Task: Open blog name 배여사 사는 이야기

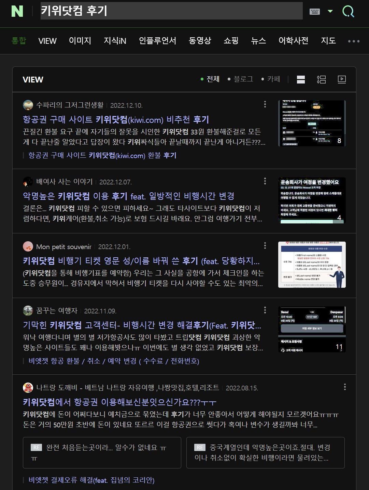Action: point(65,182)
